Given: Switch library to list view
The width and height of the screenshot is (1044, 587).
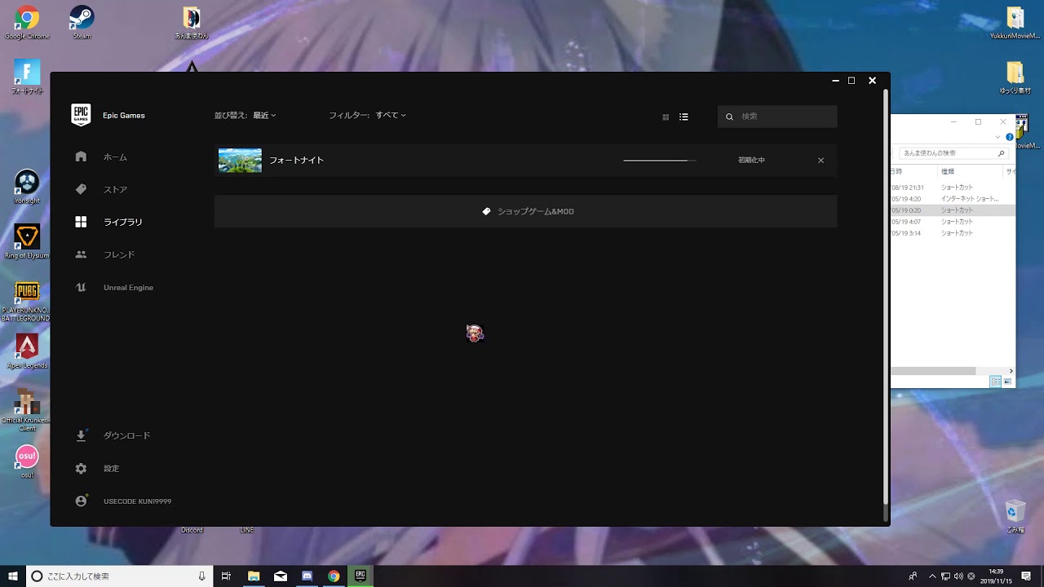Looking at the screenshot, I should click(x=683, y=117).
